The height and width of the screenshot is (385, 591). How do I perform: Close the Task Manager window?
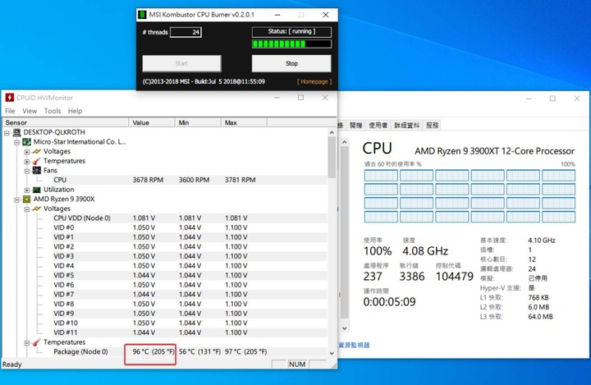click(577, 99)
